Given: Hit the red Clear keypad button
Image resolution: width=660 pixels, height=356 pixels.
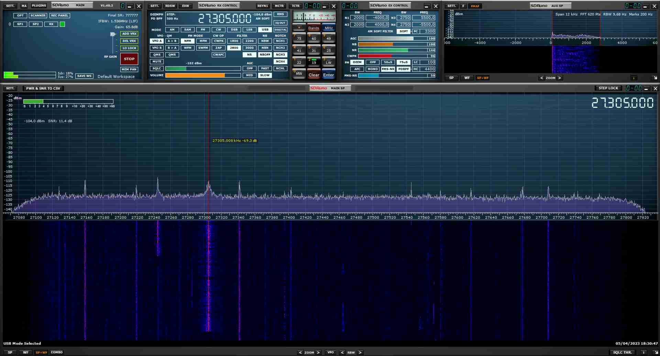Looking at the screenshot, I should pos(313,74).
